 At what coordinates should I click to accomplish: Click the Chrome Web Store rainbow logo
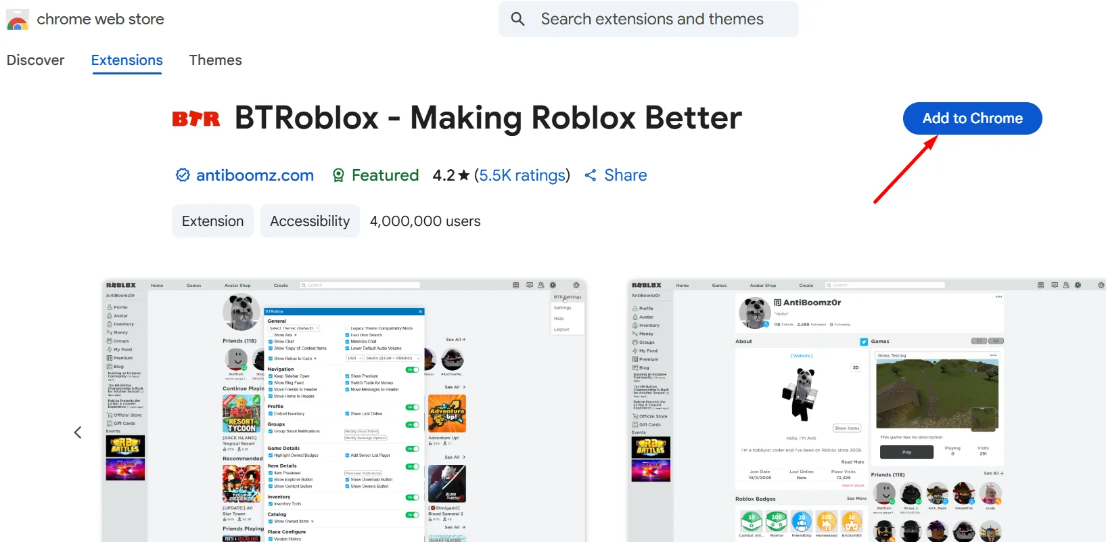point(18,20)
